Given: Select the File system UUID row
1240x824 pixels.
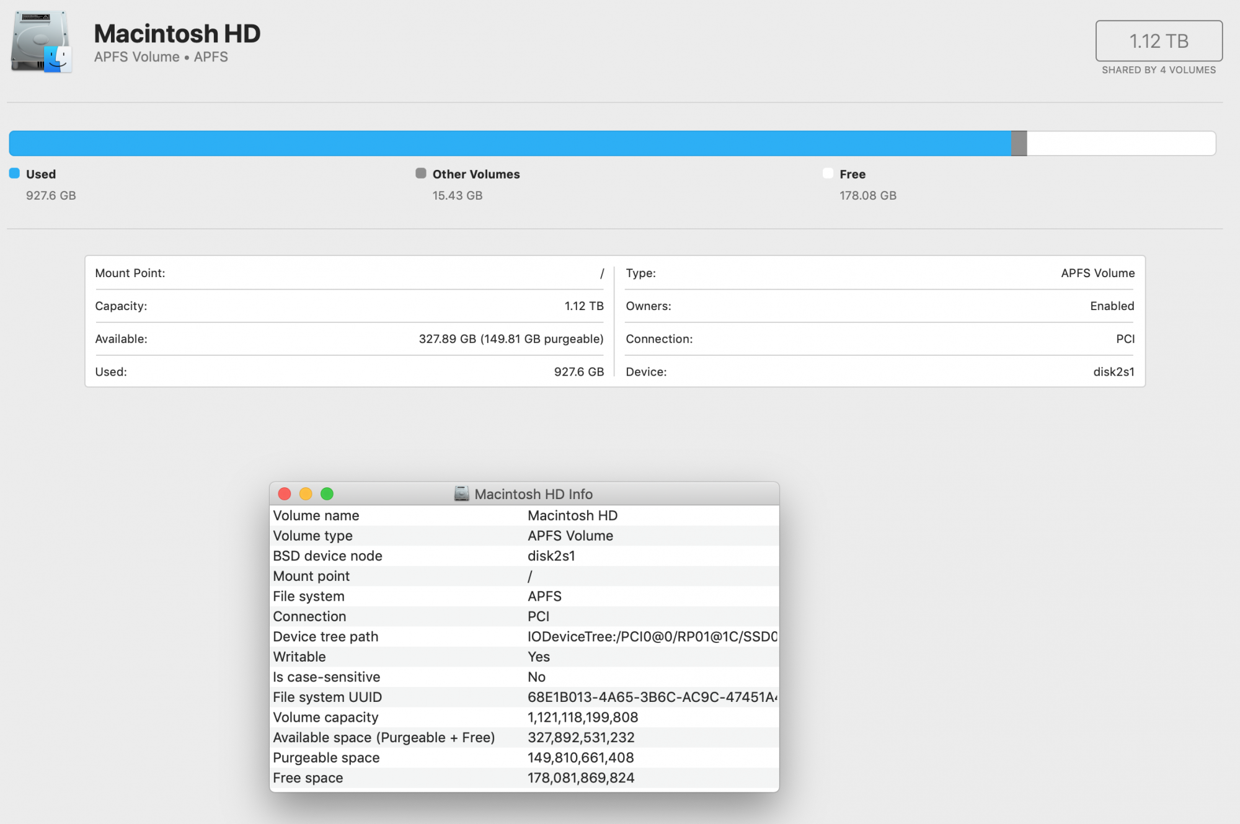Looking at the screenshot, I should click(525, 697).
